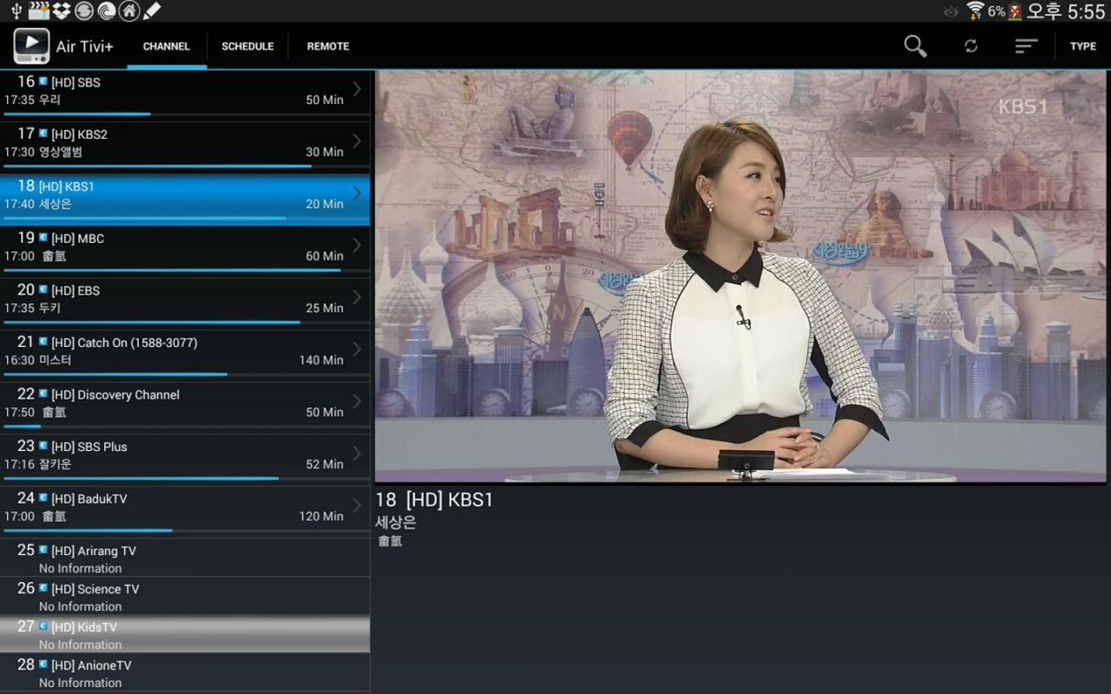
Task: Expand chevron for channel 17 KBS2
Action: pos(357,141)
